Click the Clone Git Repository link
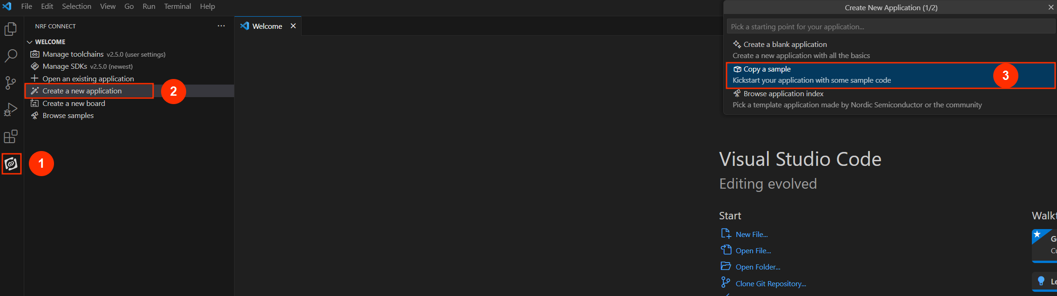 [771, 283]
